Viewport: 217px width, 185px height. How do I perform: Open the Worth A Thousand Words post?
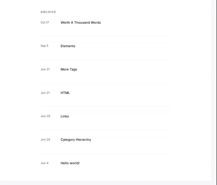pos(80,22)
